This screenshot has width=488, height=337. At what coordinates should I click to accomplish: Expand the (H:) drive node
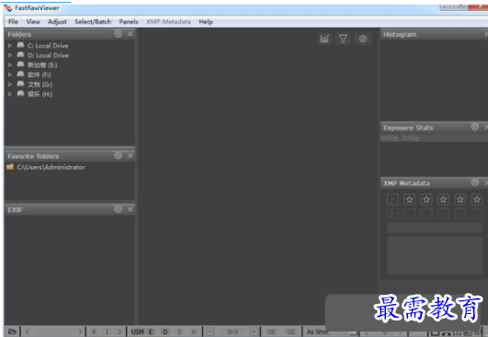tap(10, 94)
